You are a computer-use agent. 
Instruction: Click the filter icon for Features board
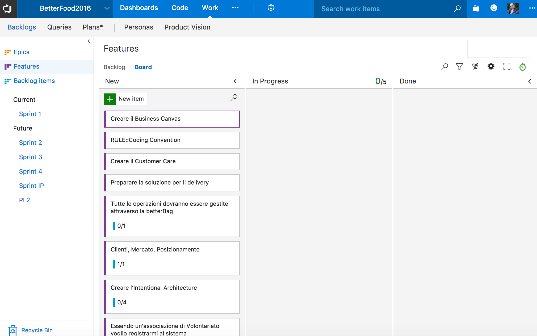[459, 66]
